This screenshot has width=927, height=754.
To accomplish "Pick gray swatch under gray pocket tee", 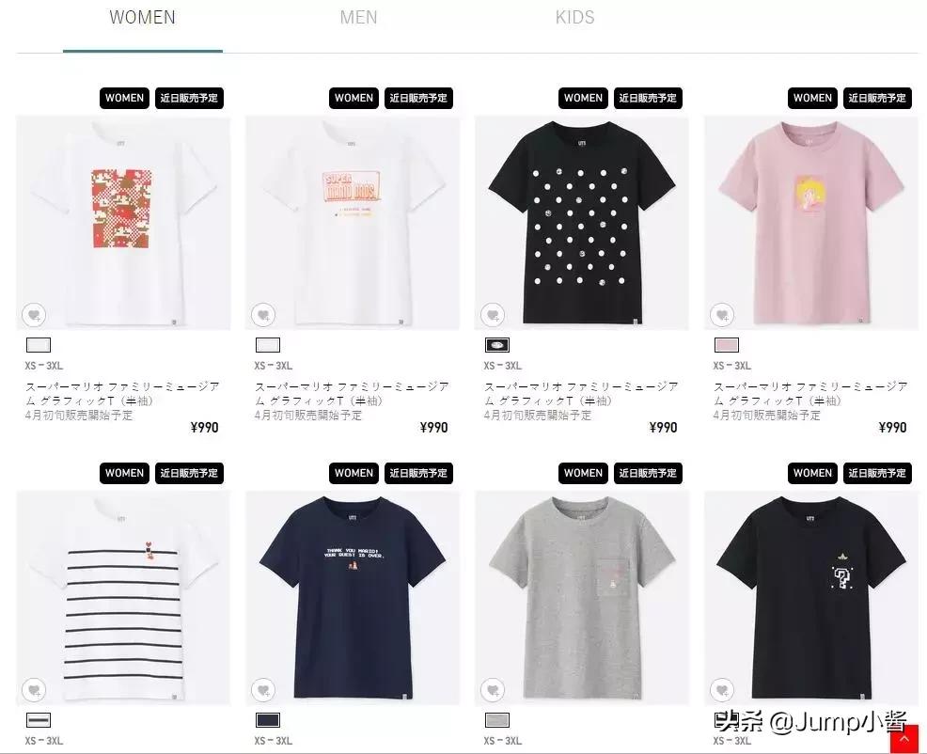I will [497, 720].
